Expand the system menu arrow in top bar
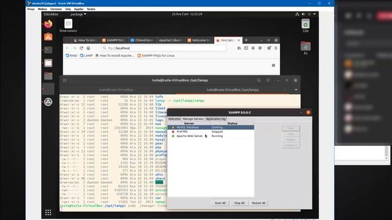 (314, 14)
